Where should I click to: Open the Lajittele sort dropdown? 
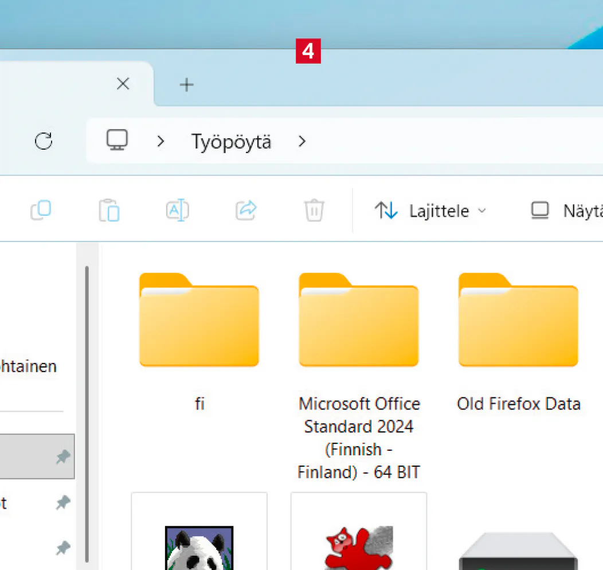430,211
